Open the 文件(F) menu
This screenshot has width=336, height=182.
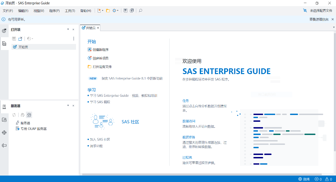[x=8, y=11]
